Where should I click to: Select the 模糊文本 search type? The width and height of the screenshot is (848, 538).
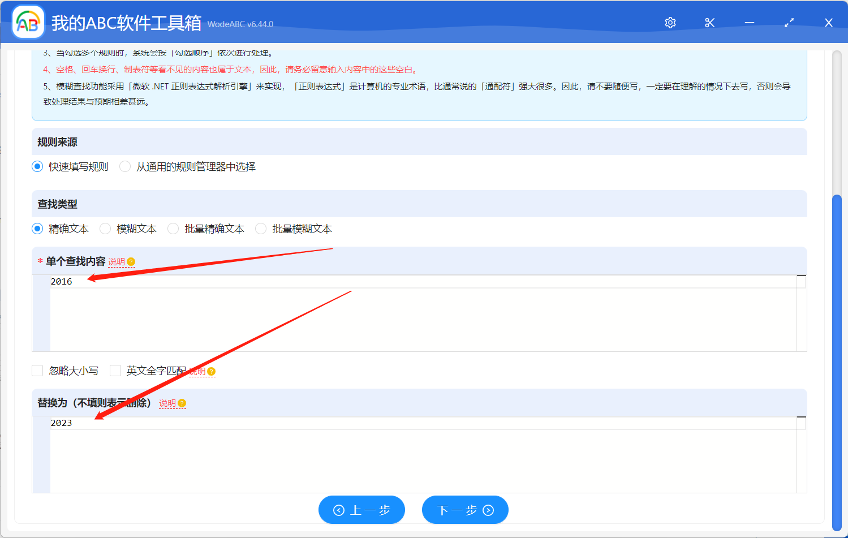tap(105, 229)
